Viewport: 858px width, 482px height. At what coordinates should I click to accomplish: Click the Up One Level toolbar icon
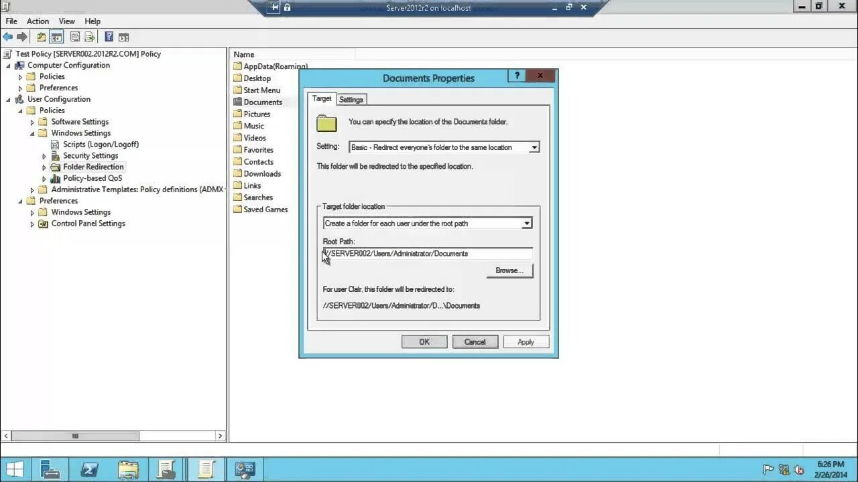coord(42,37)
